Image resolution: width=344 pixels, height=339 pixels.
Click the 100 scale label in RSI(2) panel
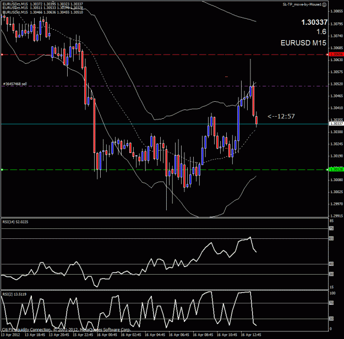click(x=332, y=293)
